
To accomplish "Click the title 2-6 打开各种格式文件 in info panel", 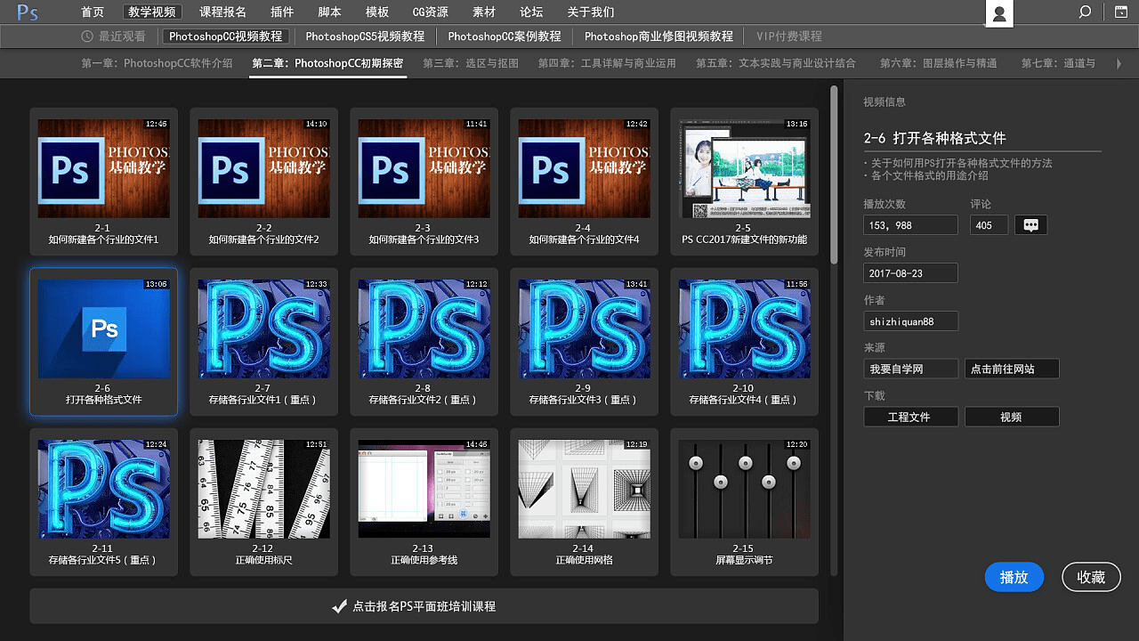I will (934, 138).
